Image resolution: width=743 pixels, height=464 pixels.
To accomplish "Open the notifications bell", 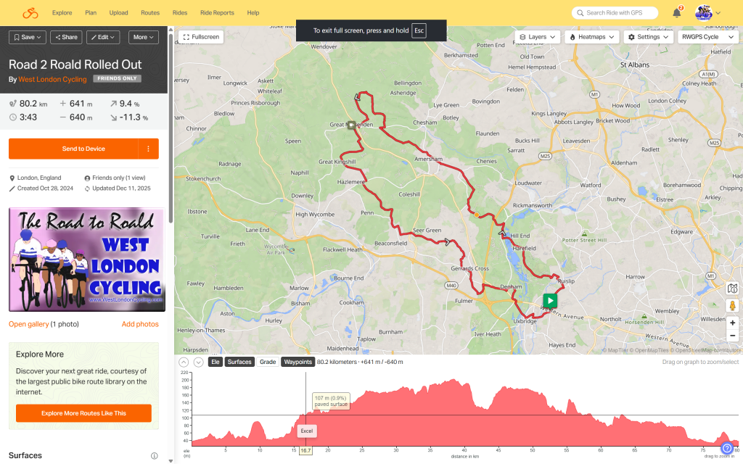I will (x=677, y=13).
